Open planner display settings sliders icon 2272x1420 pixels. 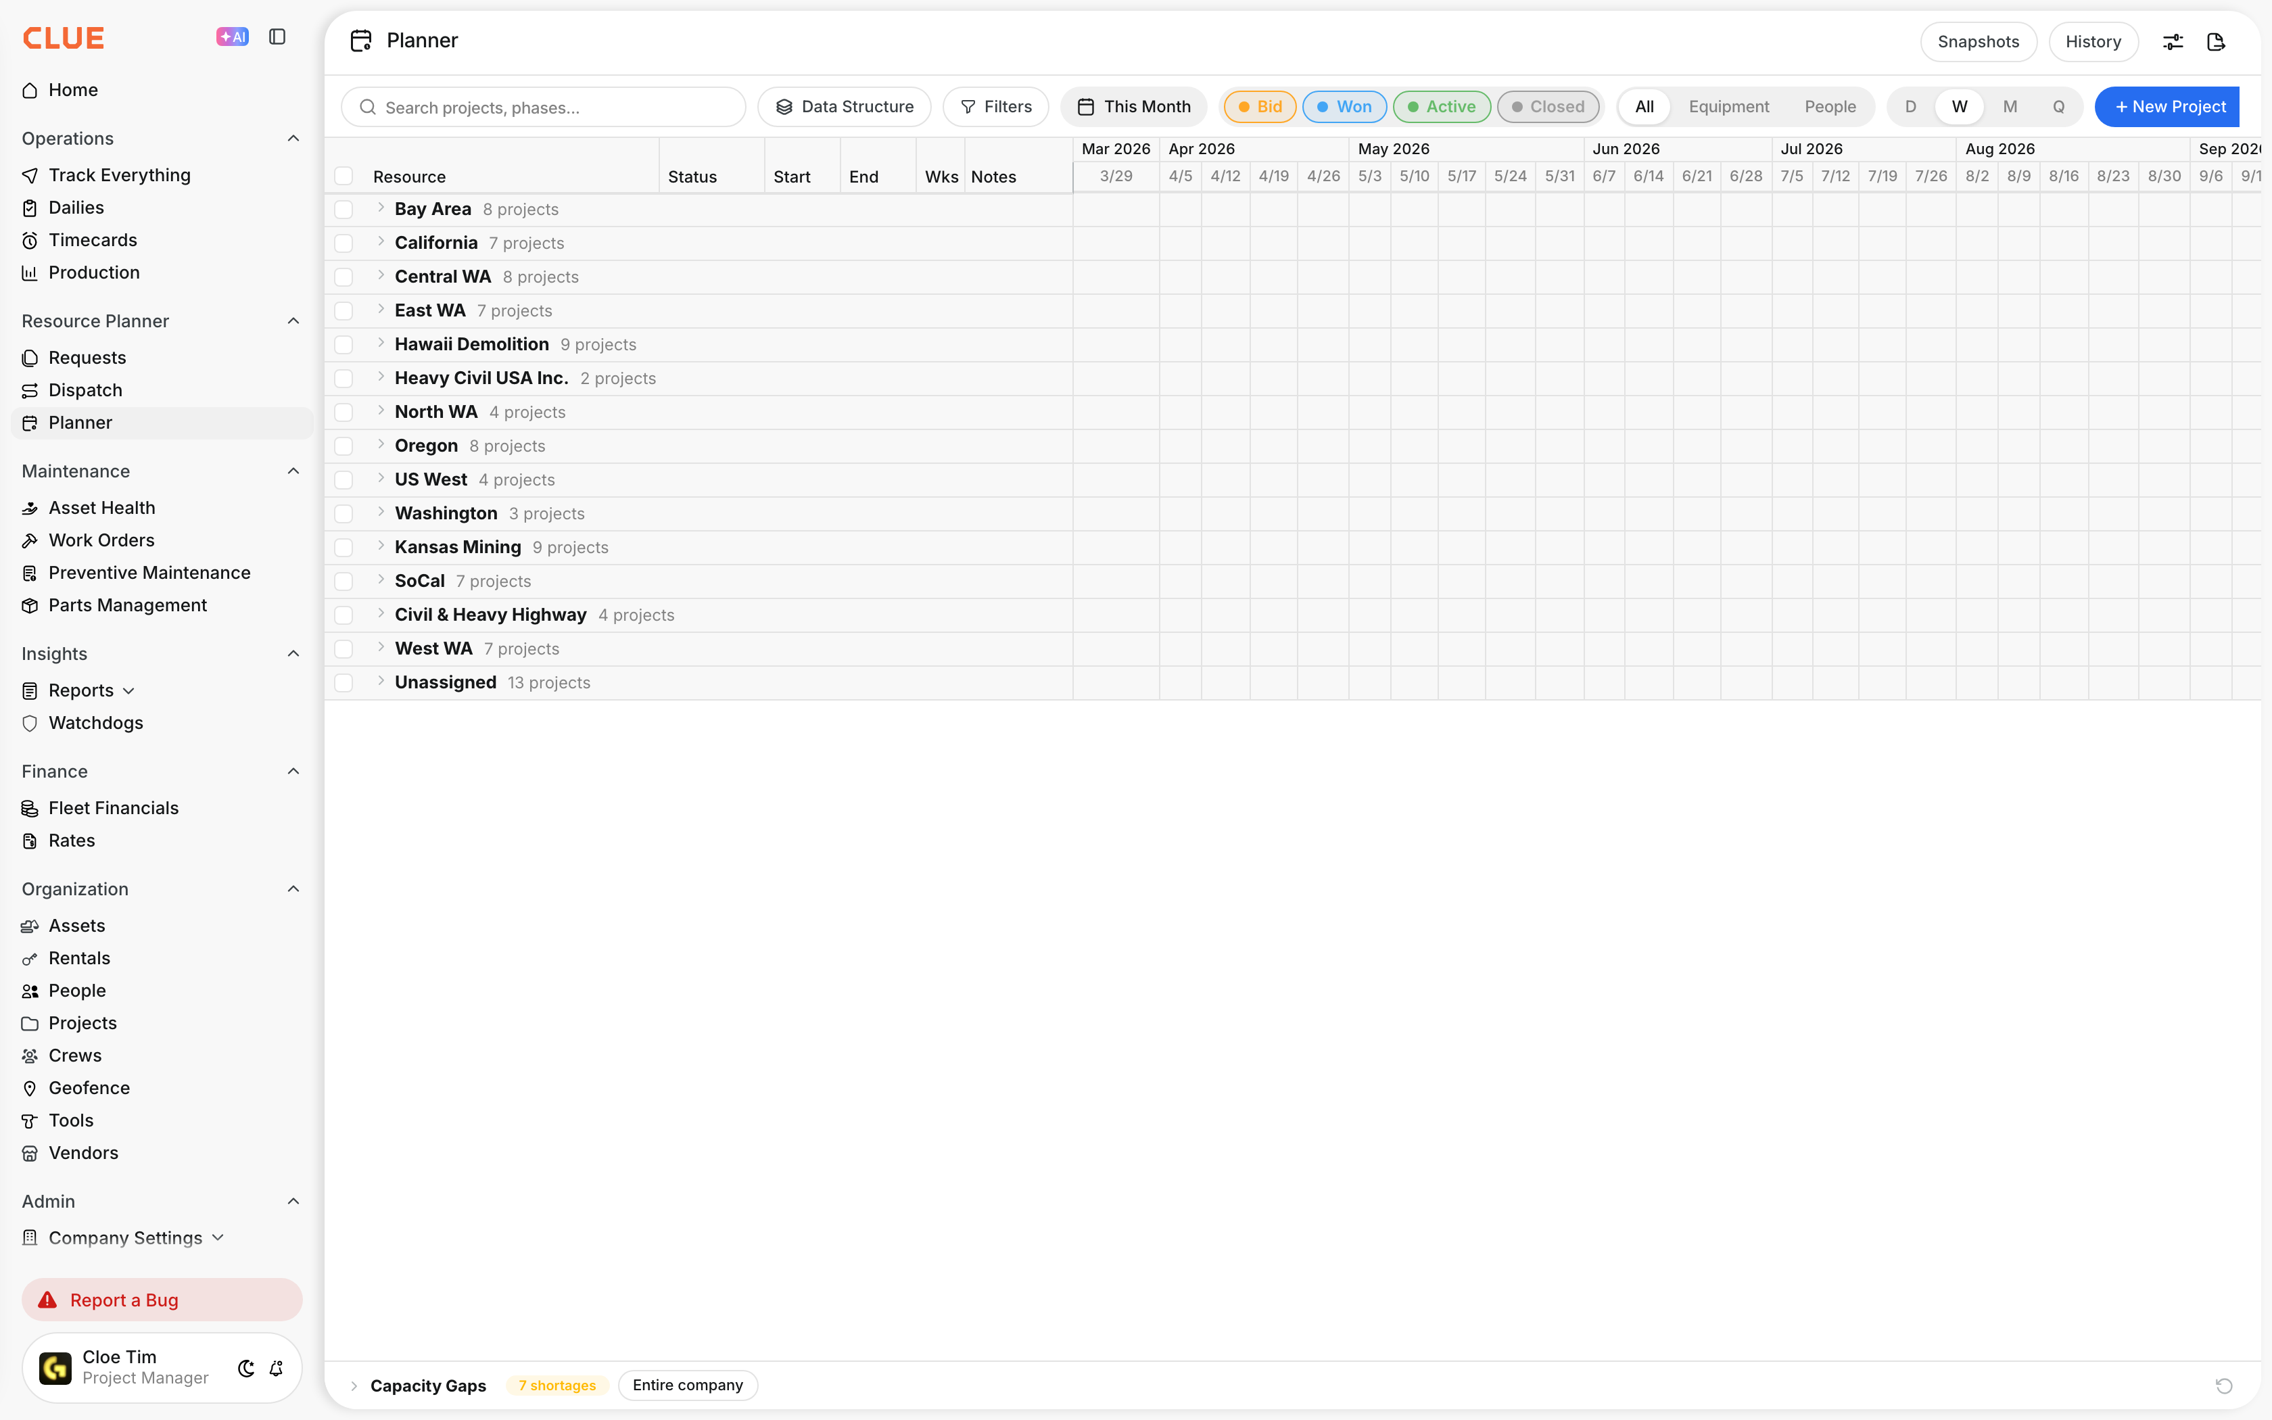2173,42
